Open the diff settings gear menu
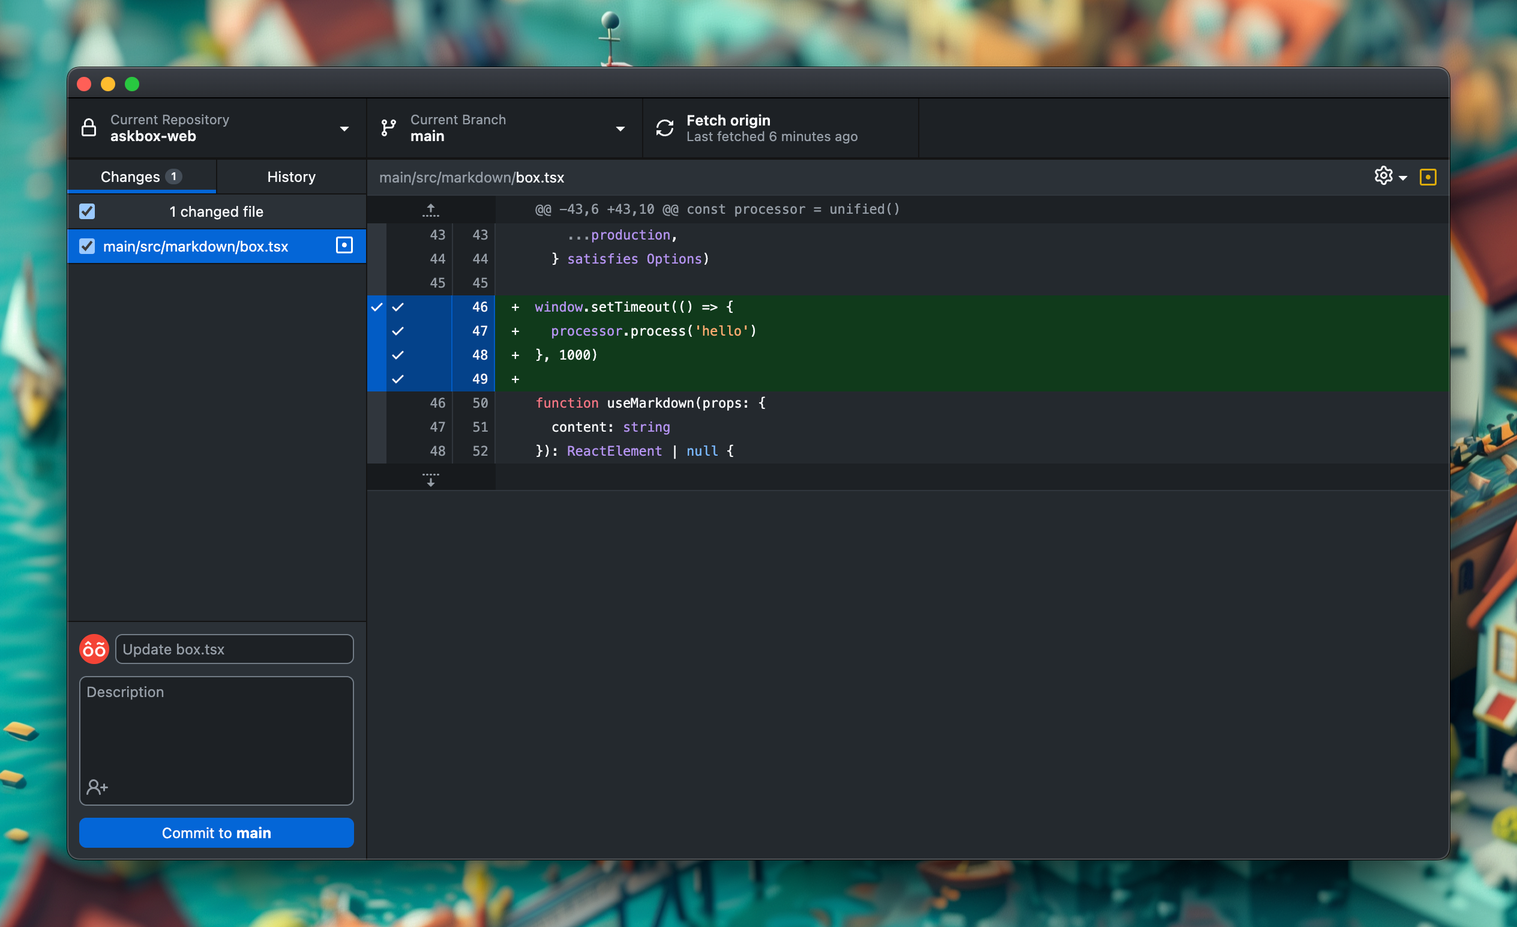 (1383, 176)
